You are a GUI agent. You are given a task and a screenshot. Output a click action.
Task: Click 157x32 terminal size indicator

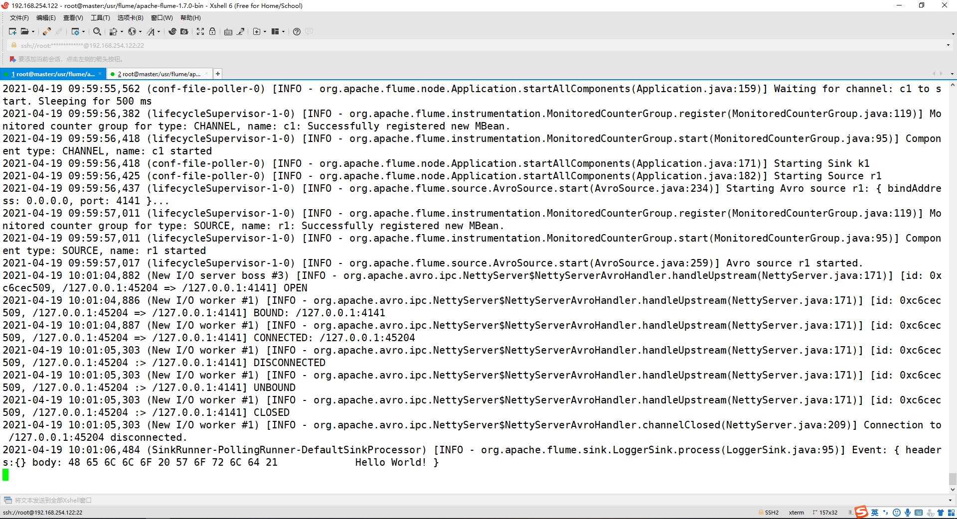[825, 513]
